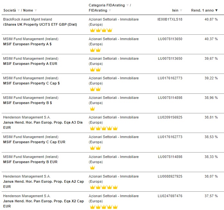This screenshot has height=210, width=224.
Task: Open MSIF European Property C Cap $ fund
Action: (x=31, y=83)
